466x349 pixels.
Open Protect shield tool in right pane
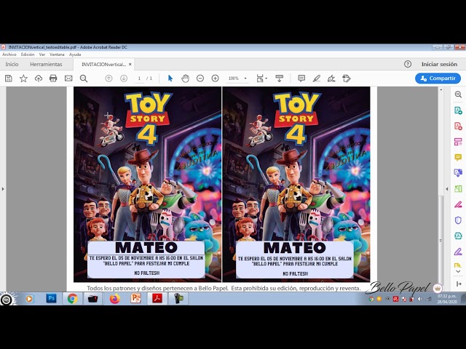pyautogui.click(x=458, y=220)
